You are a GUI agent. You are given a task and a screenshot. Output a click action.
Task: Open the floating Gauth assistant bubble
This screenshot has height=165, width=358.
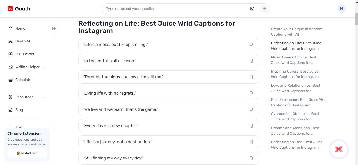click(339, 149)
